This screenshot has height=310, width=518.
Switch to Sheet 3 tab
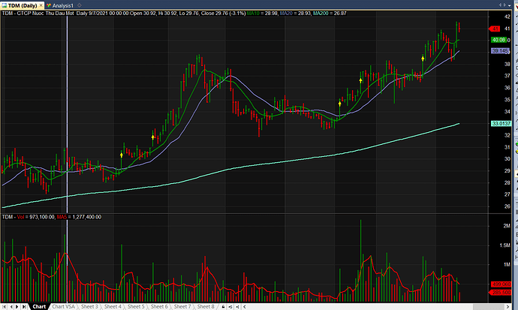coord(89,306)
